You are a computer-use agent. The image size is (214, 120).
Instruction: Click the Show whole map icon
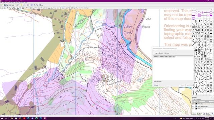pos(39,5)
